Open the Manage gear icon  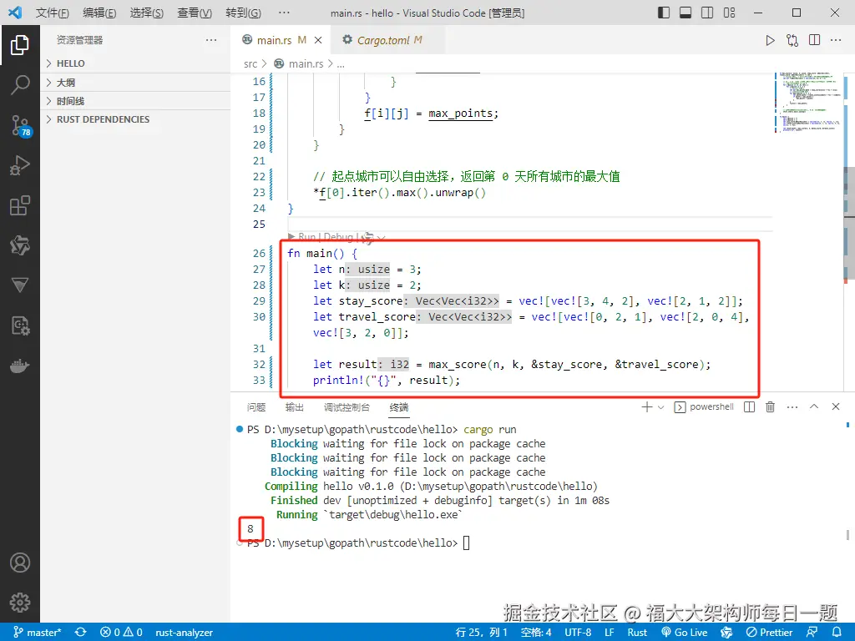pyautogui.click(x=20, y=603)
